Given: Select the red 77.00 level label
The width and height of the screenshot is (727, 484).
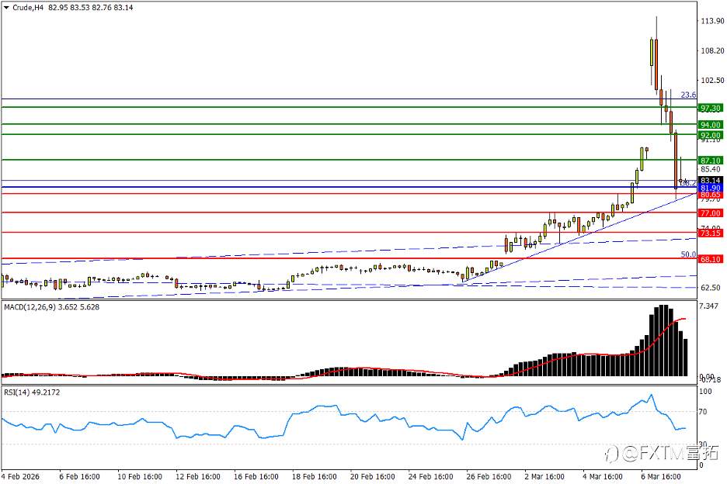Looking at the screenshot, I should (x=711, y=213).
